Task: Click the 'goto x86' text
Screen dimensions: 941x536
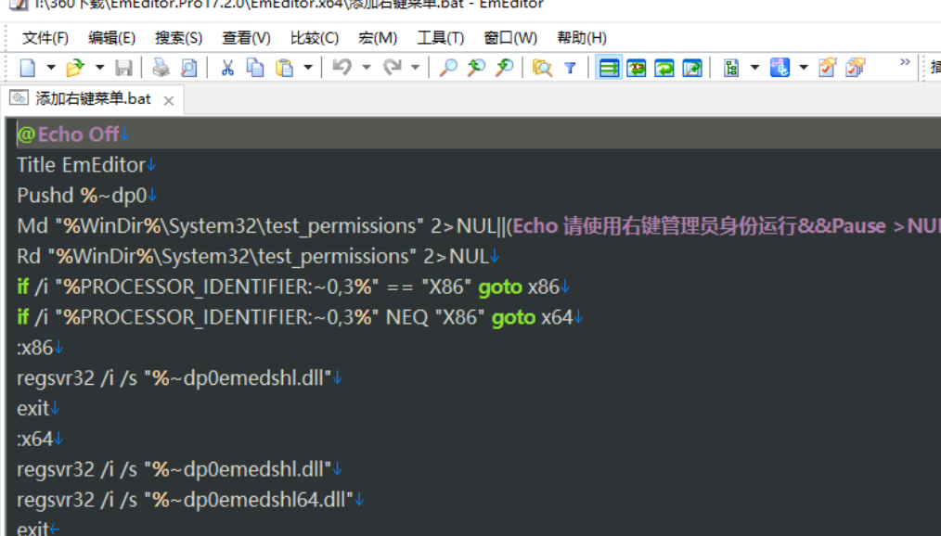Action: (x=519, y=287)
